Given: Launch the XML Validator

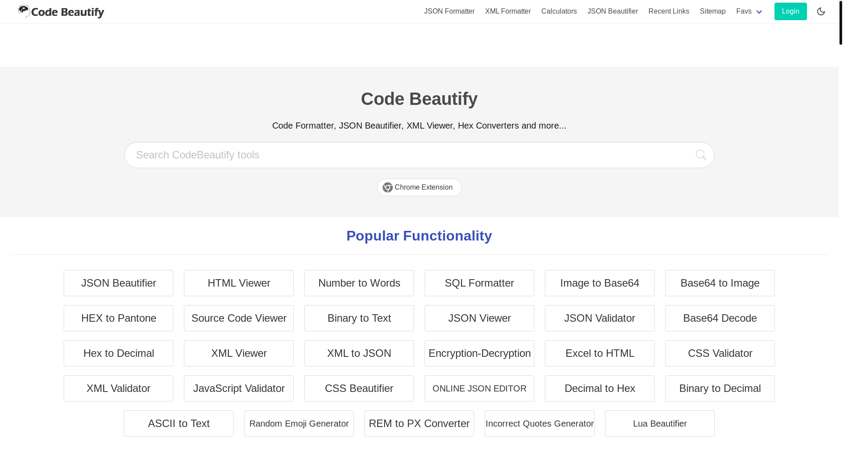Looking at the screenshot, I should pyautogui.click(x=119, y=388).
